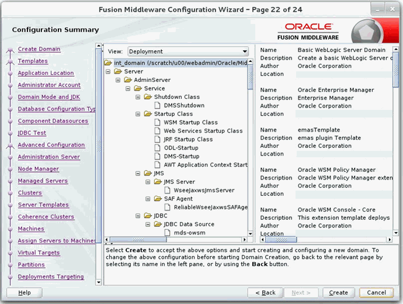The image size is (403, 304).
Task: Collapse the SAF Agent node
Action: pyautogui.click(x=148, y=199)
